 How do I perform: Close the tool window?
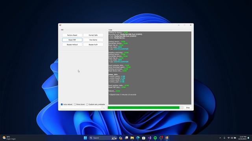(191, 25)
